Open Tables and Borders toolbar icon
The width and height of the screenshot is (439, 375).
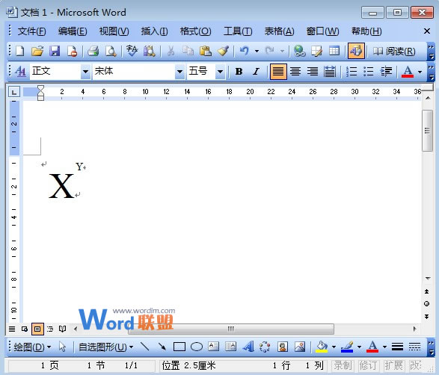316,52
